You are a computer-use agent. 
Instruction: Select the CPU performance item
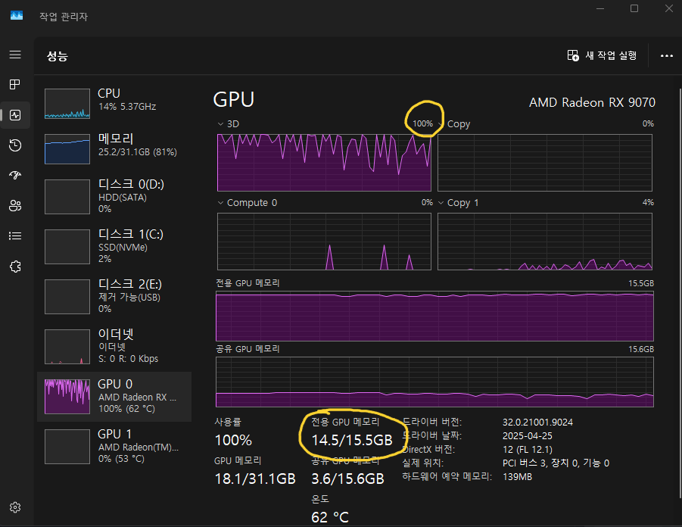pyautogui.click(x=114, y=104)
